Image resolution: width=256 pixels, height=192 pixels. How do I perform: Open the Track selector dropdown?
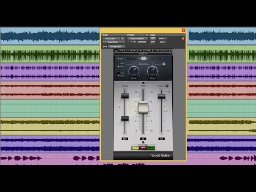pyautogui.click(x=111, y=38)
